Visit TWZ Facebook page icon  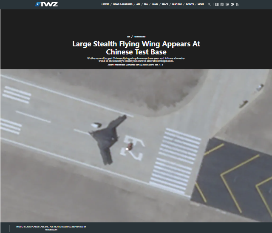coord(217,4)
